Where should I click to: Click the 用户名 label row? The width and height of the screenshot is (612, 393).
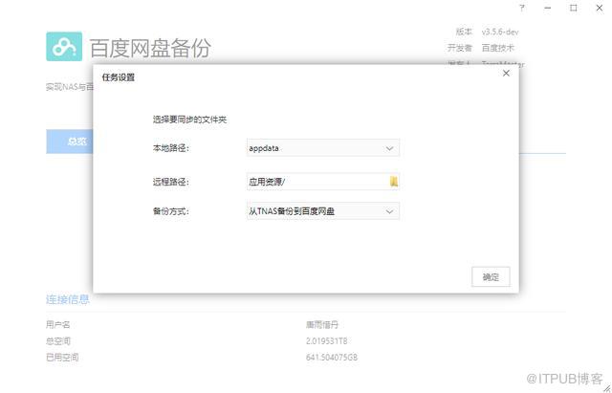58,324
